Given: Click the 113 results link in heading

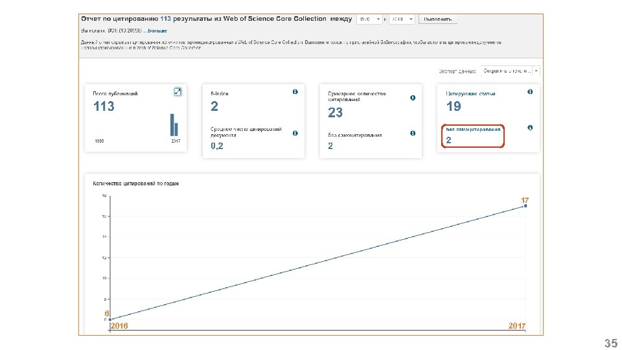Looking at the screenshot, I should 165,19.
